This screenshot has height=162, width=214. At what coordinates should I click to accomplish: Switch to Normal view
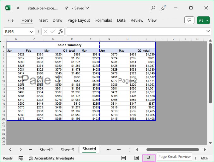click(x=124, y=158)
